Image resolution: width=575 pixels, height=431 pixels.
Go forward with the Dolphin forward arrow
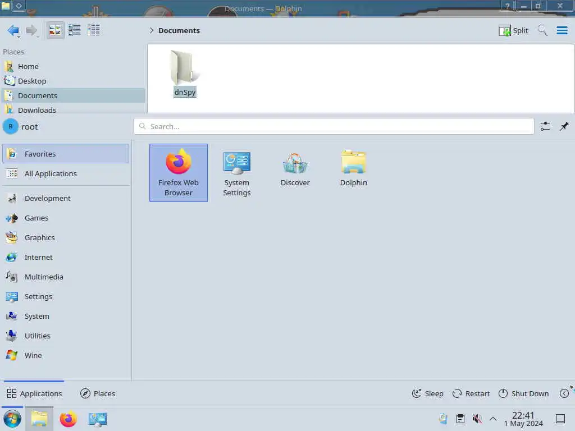(32, 30)
